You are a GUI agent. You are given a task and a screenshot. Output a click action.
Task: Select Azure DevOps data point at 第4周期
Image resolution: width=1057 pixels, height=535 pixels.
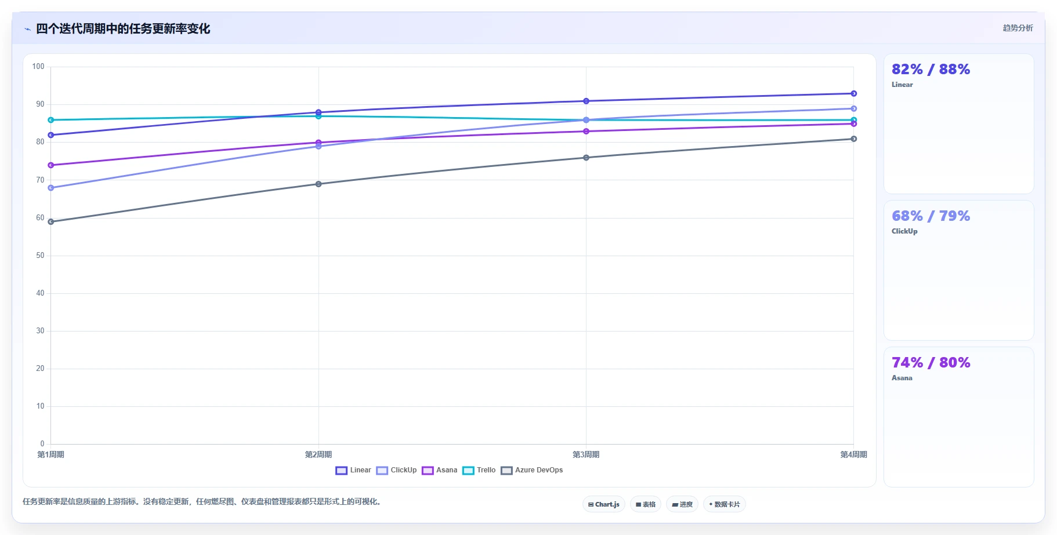click(x=854, y=139)
